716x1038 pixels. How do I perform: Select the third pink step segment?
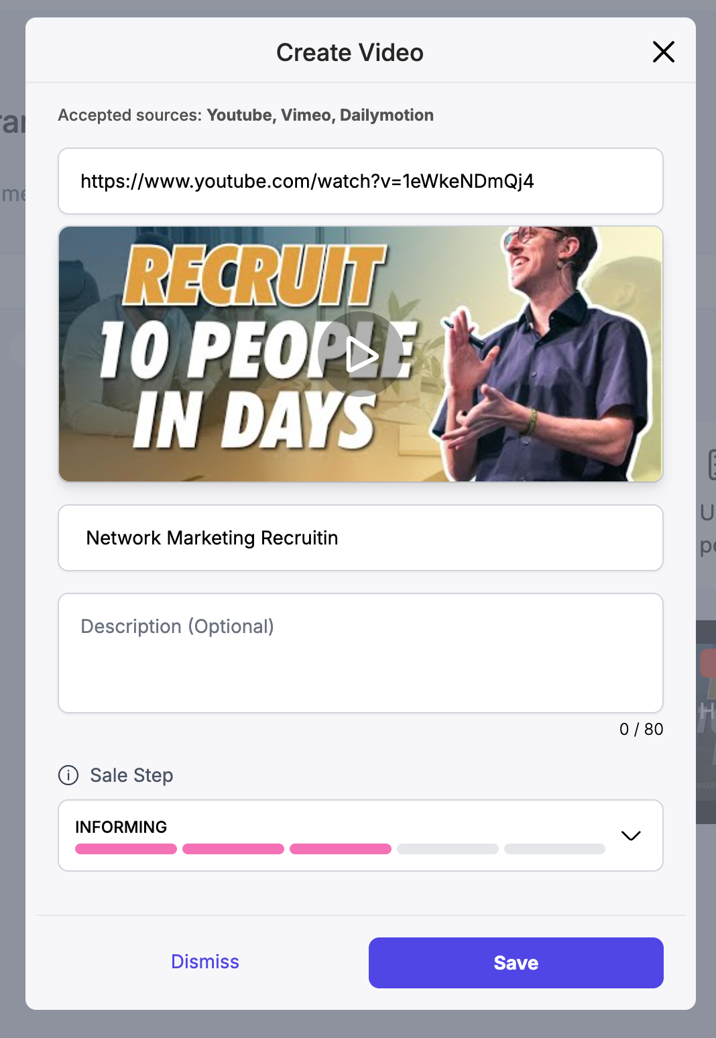coord(341,849)
